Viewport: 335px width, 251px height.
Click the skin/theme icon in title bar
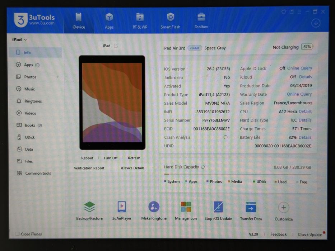tap(284, 12)
